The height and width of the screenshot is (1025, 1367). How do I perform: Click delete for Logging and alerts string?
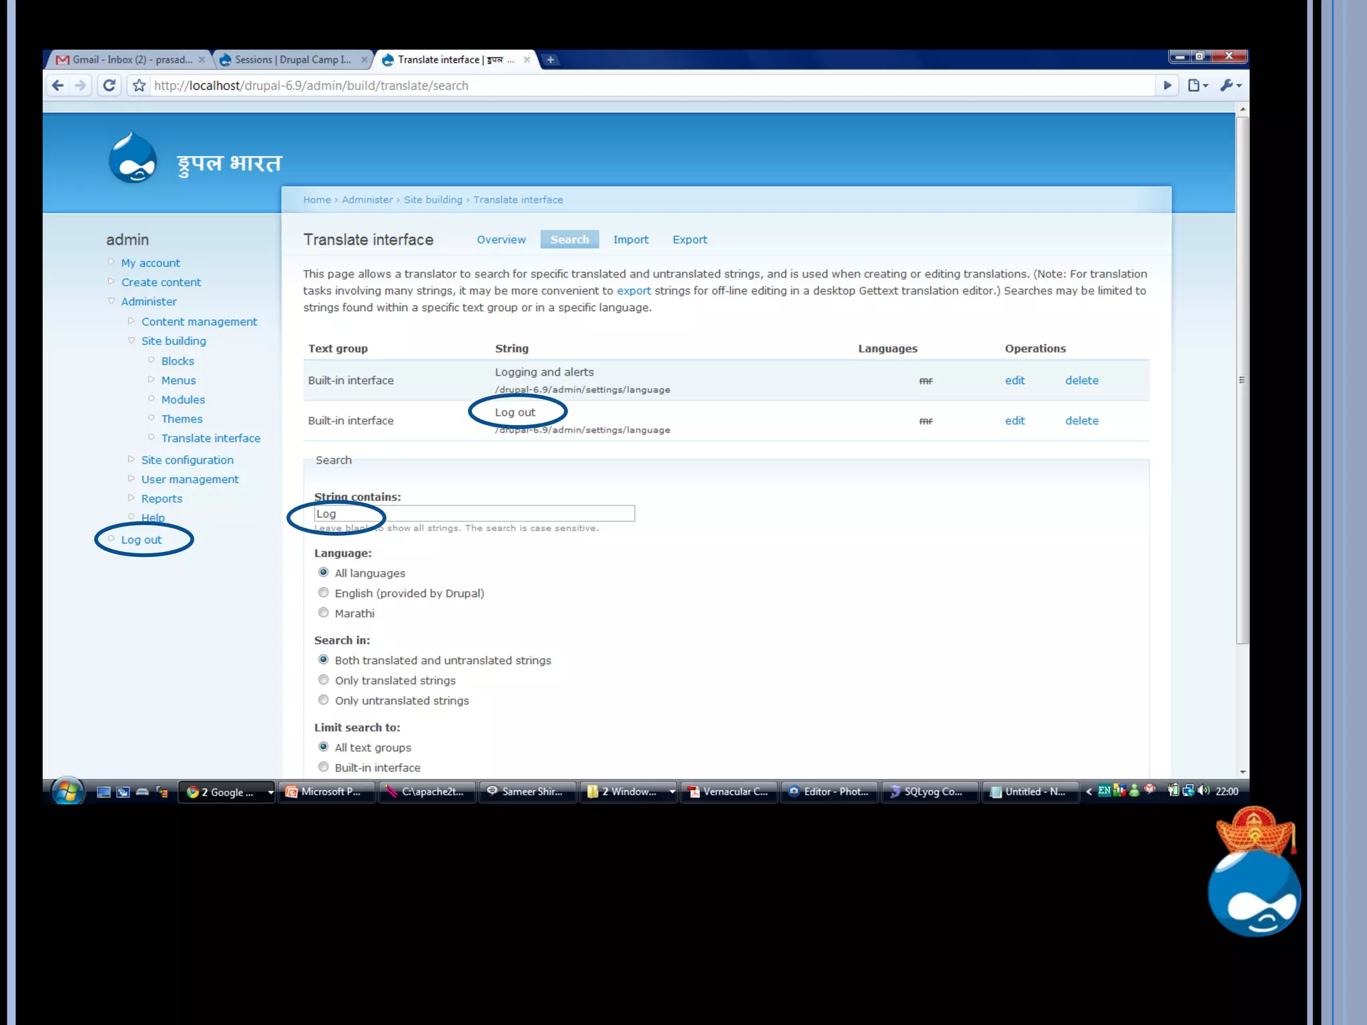click(x=1081, y=380)
